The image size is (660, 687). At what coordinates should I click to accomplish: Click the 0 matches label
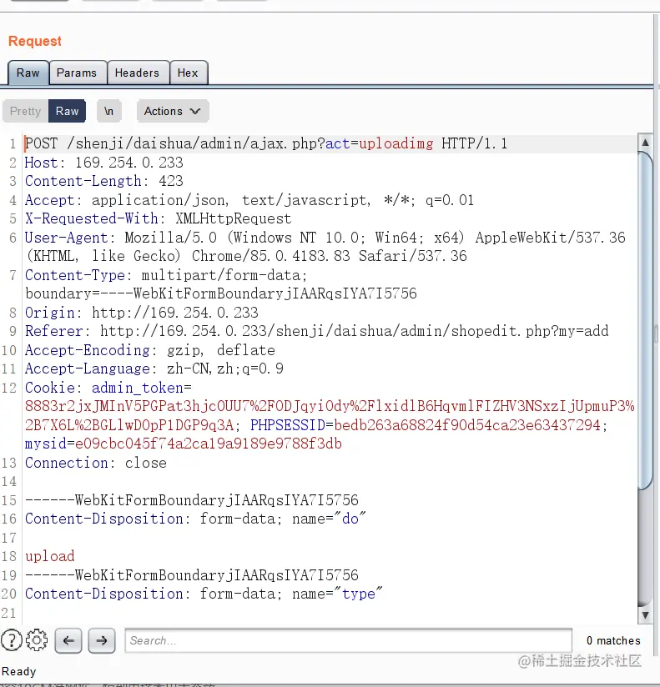[x=613, y=640]
